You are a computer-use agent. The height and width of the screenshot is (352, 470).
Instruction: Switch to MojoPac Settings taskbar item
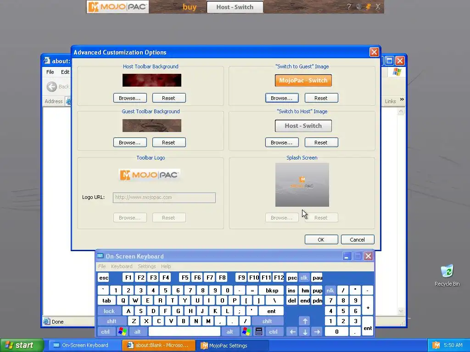coord(232,346)
